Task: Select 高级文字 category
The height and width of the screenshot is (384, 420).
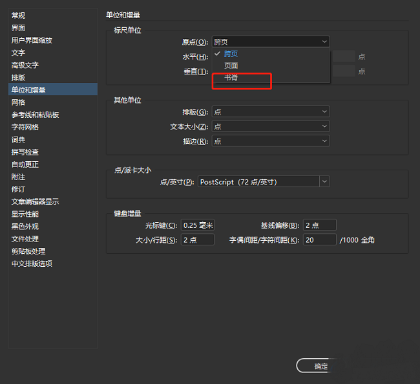Action: click(53, 65)
